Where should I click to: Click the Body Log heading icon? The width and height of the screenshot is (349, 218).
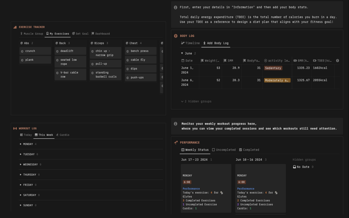(176, 36)
